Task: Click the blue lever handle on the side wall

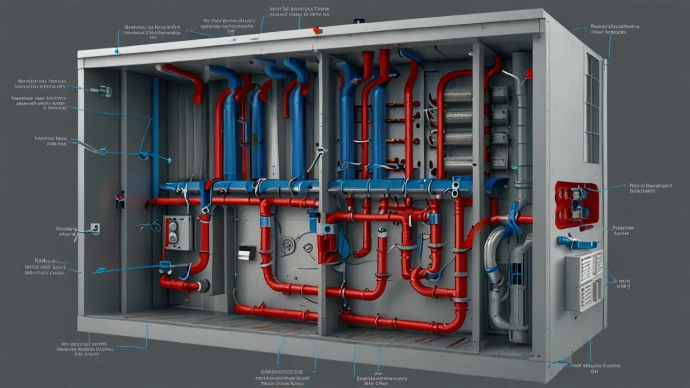Action: 577,243
